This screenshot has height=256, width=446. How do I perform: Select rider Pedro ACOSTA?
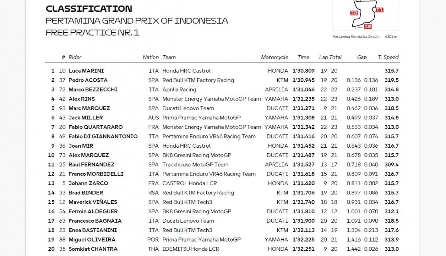[x=88, y=80]
